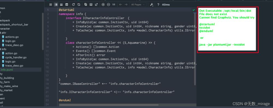Zoom out of the PlantUML preview
Image resolution: width=273 pixels, height=108 pixels.
pos(108,5)
